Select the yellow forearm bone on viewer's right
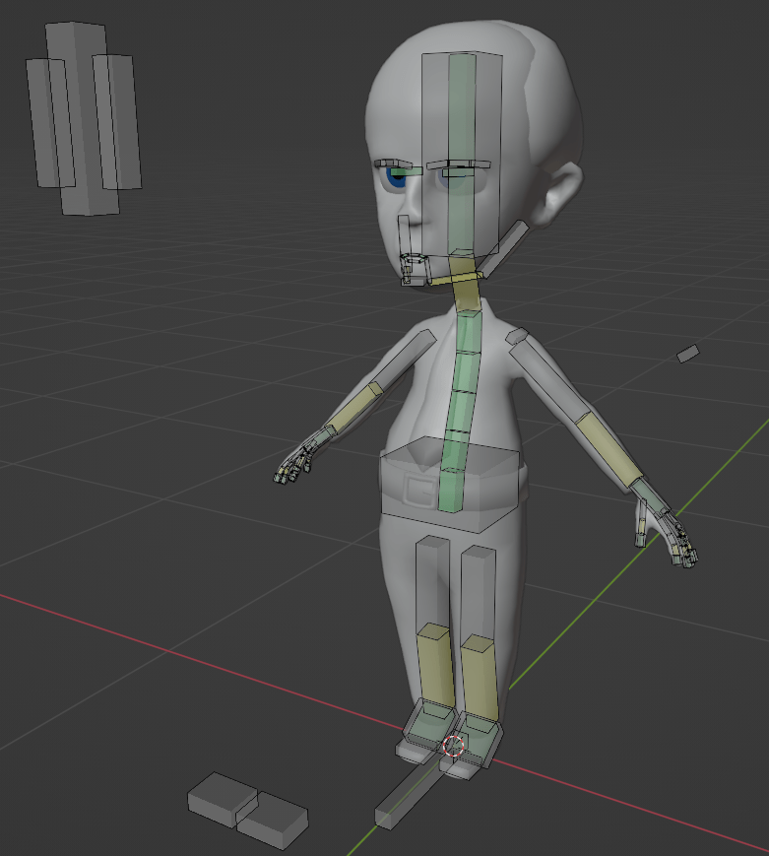The height and width of the screenshot is (856, 769). pyautogui.click(x=602, y=447)
